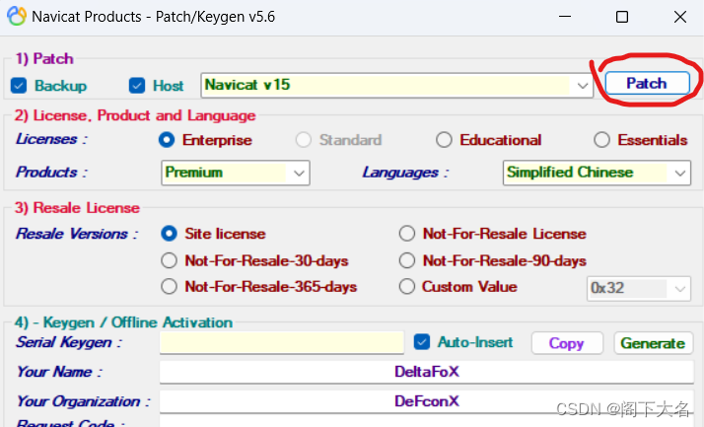Click the 'Licenses :' label
Image resolution: width=704 pixels, height=427 pixels.
click(x=51, y=139)
